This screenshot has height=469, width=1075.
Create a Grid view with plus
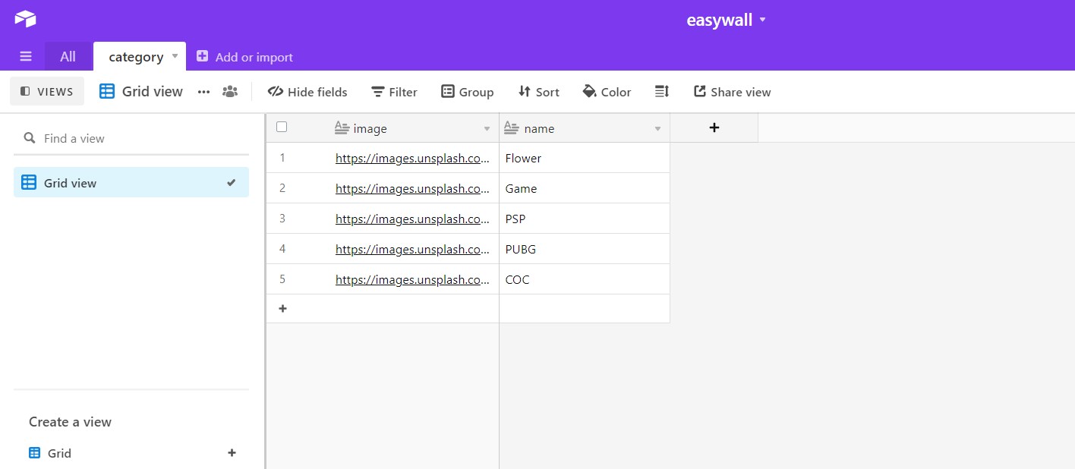[232, 453]
